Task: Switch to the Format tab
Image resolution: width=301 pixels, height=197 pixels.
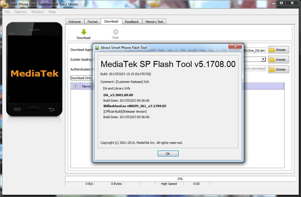Action: [x=93, y=22]
